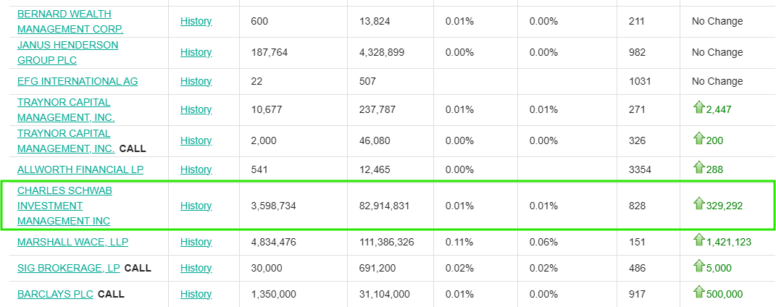The image size is (776, 307).
Task: View History for Janus Henderson Group
Action: [196, 52]
